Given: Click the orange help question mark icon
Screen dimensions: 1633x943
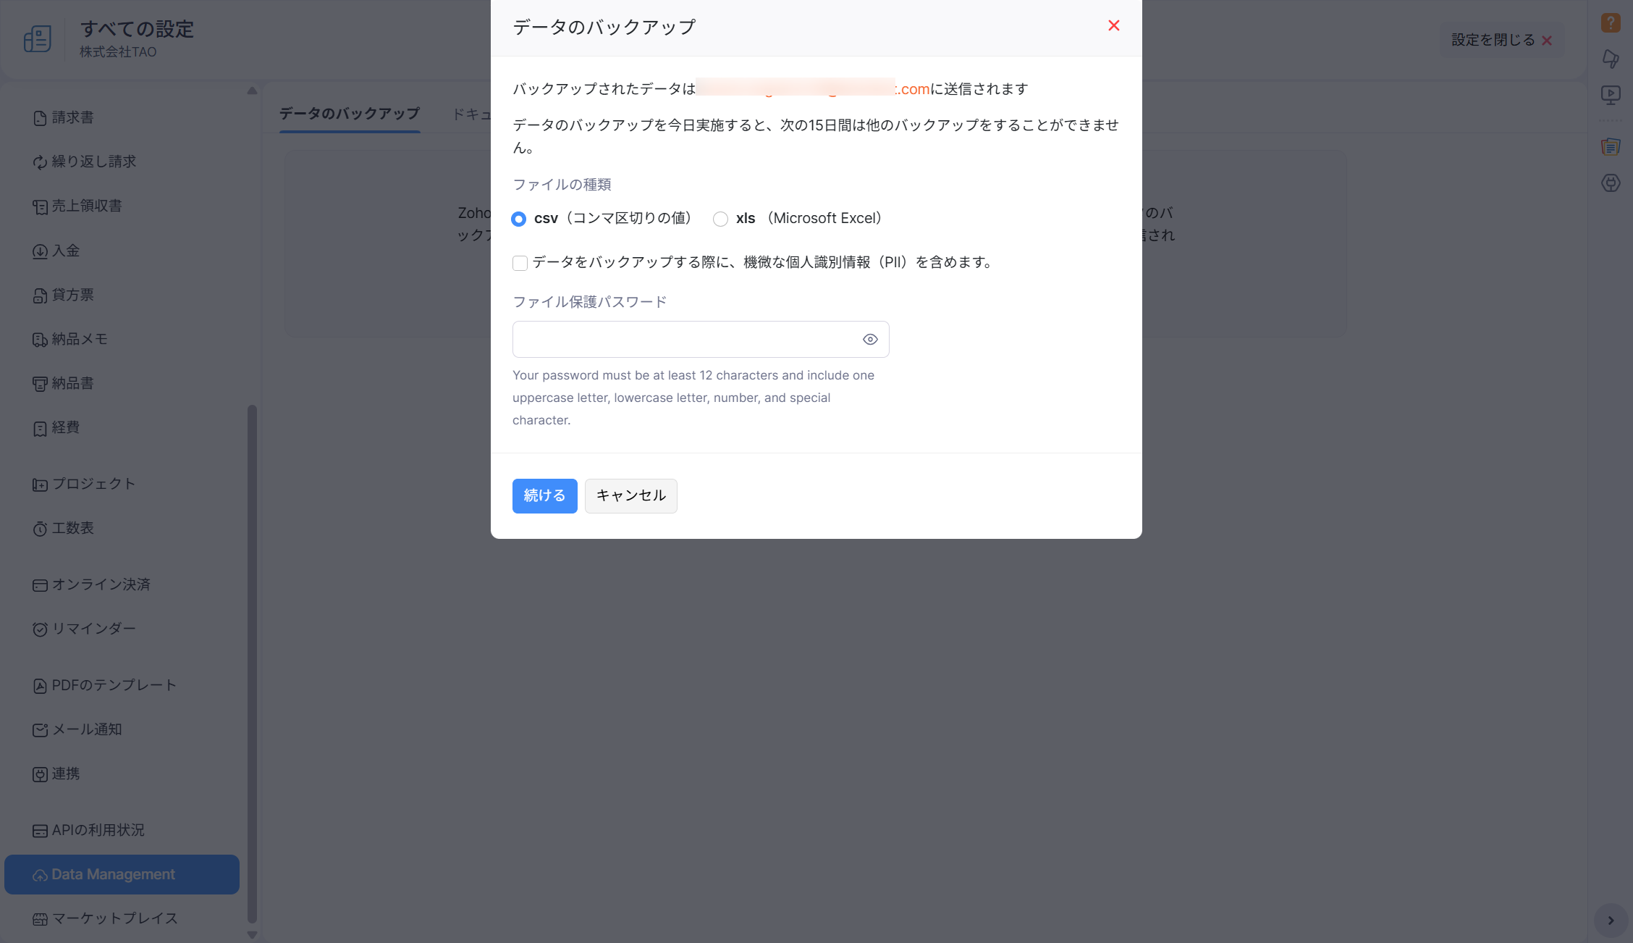Looking at the screenshot, I should [1610, 22].
